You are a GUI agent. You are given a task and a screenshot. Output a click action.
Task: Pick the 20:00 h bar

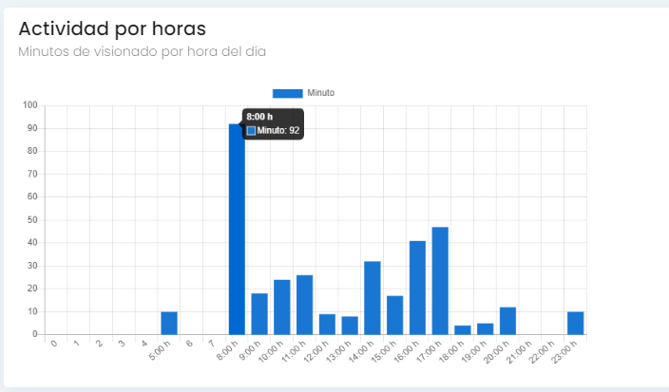point(507,321)
